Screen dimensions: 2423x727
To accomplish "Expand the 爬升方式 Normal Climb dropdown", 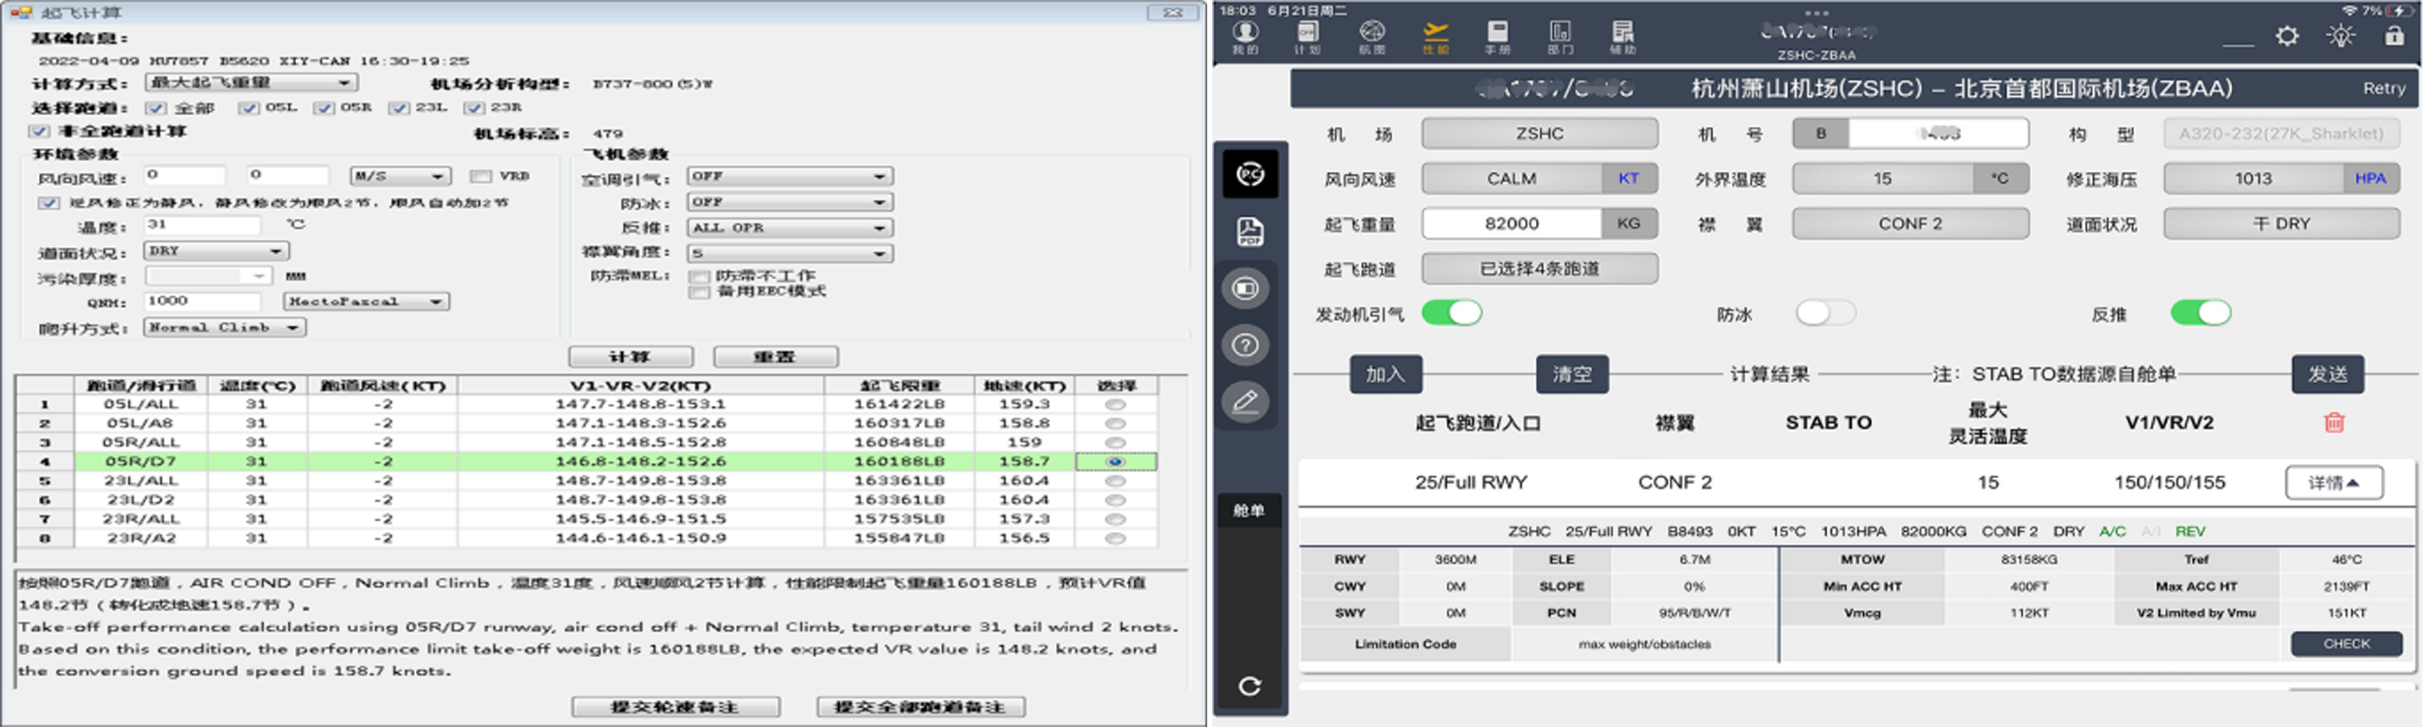I will click(226, 327).
